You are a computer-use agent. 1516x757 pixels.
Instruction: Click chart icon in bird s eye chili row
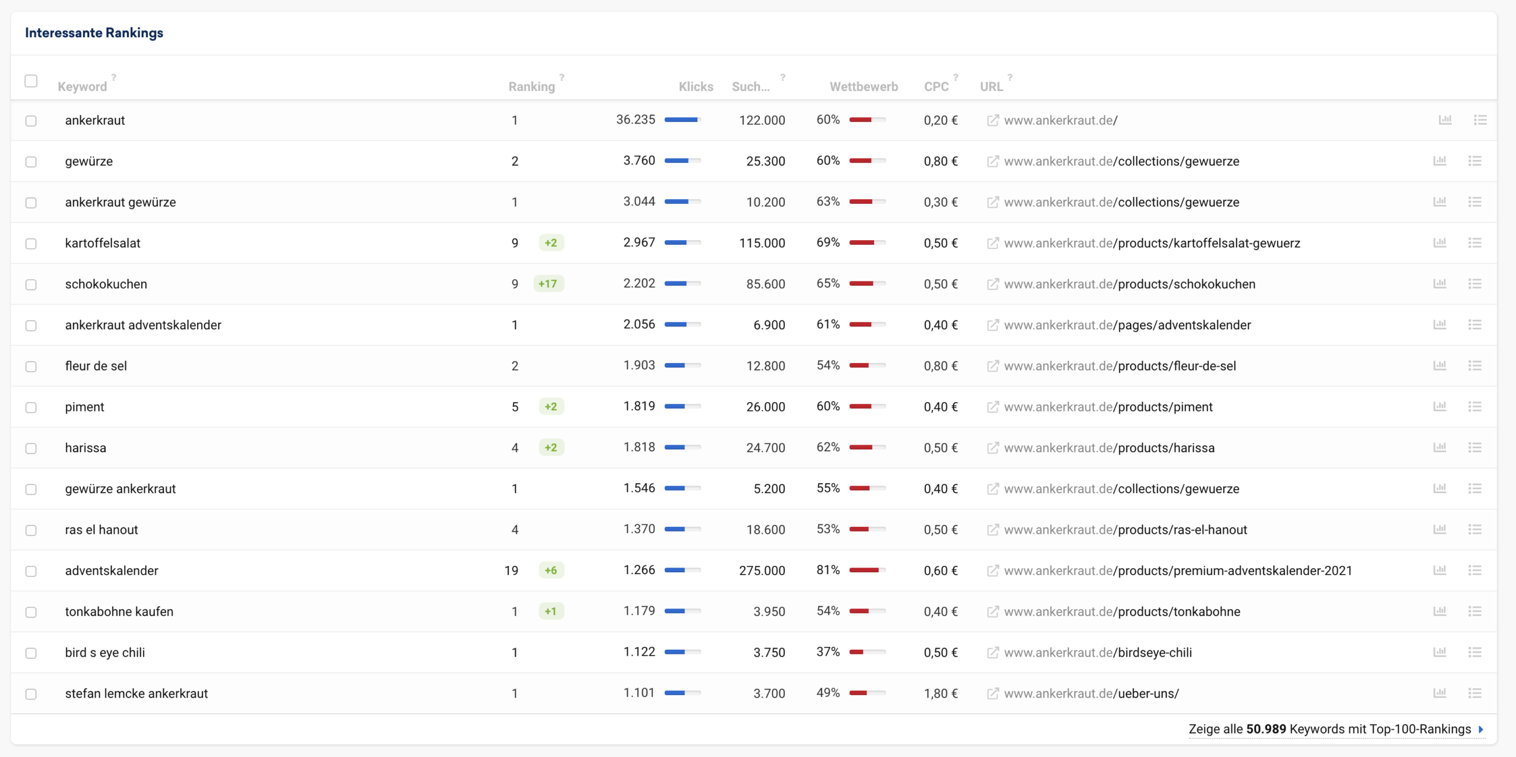coord(1440,652)
